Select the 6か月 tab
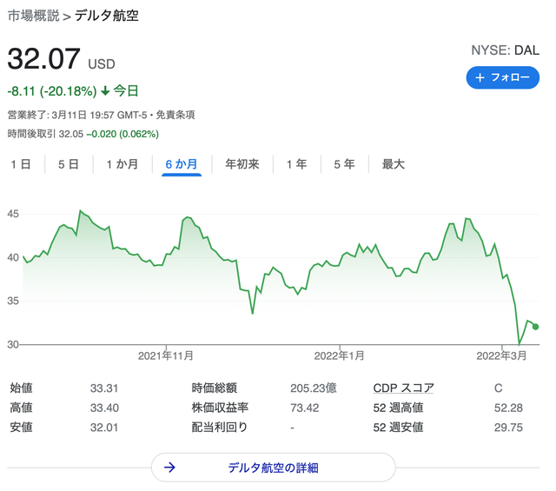 pyautogui.click(x=182, y=164)
